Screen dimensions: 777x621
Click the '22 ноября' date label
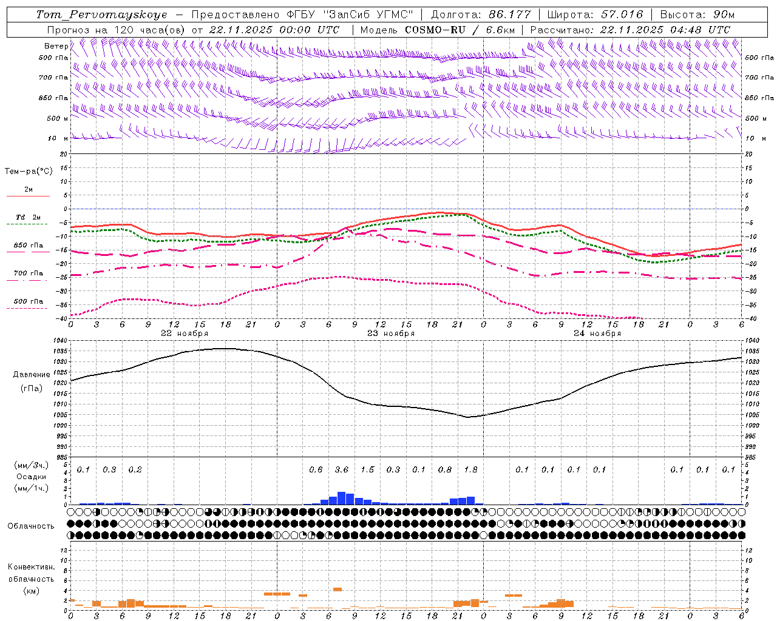[185, 334]
